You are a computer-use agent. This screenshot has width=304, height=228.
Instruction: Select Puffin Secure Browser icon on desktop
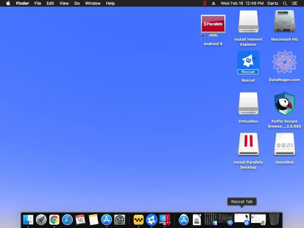[x=284, y=104]
